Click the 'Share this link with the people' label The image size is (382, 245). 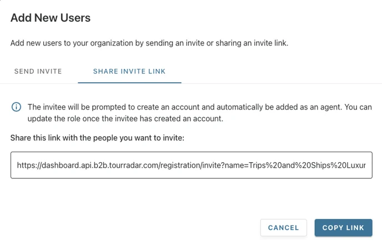click(97, 138)
